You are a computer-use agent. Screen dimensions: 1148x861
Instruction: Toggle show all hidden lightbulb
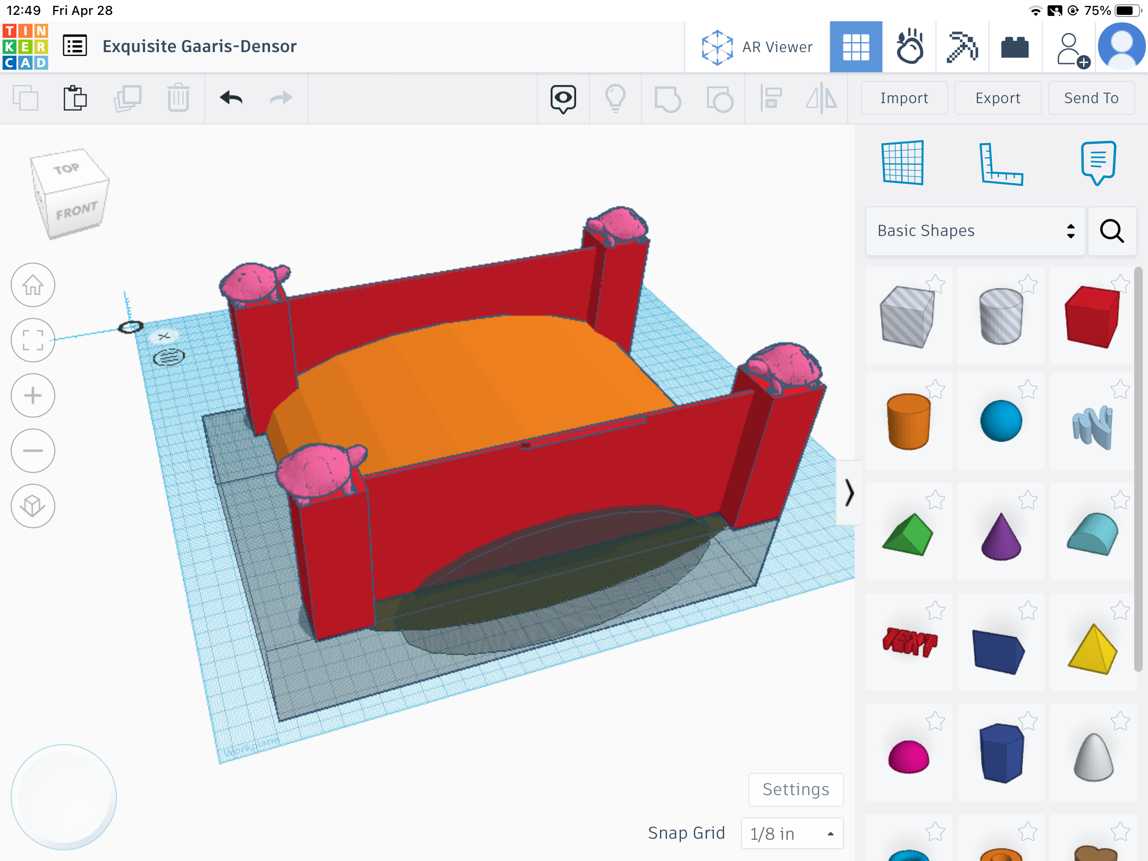(615, 98)
